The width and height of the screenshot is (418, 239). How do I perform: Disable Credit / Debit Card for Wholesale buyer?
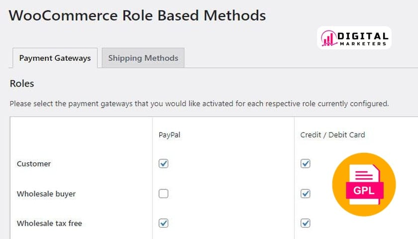(306, 193)
